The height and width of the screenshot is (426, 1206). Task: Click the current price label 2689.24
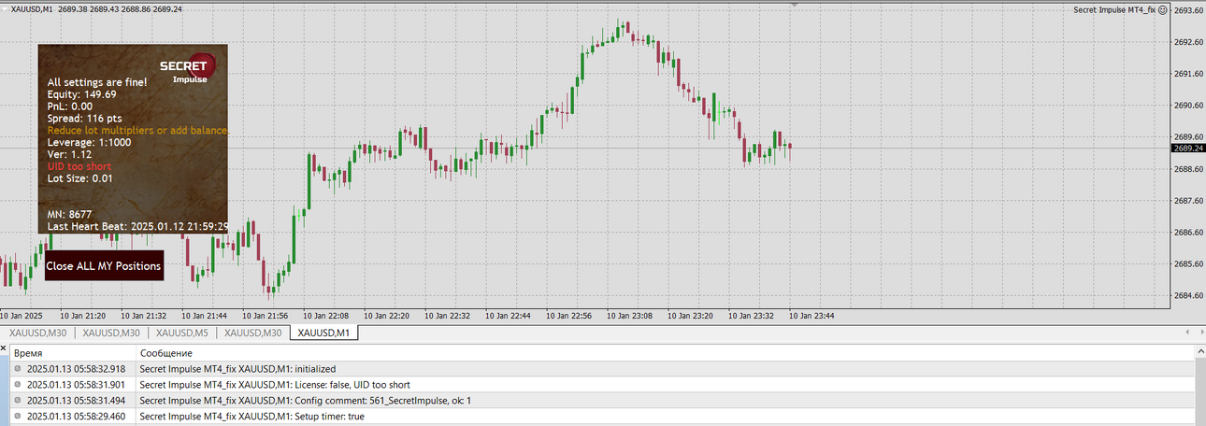tap(1187, 148)
